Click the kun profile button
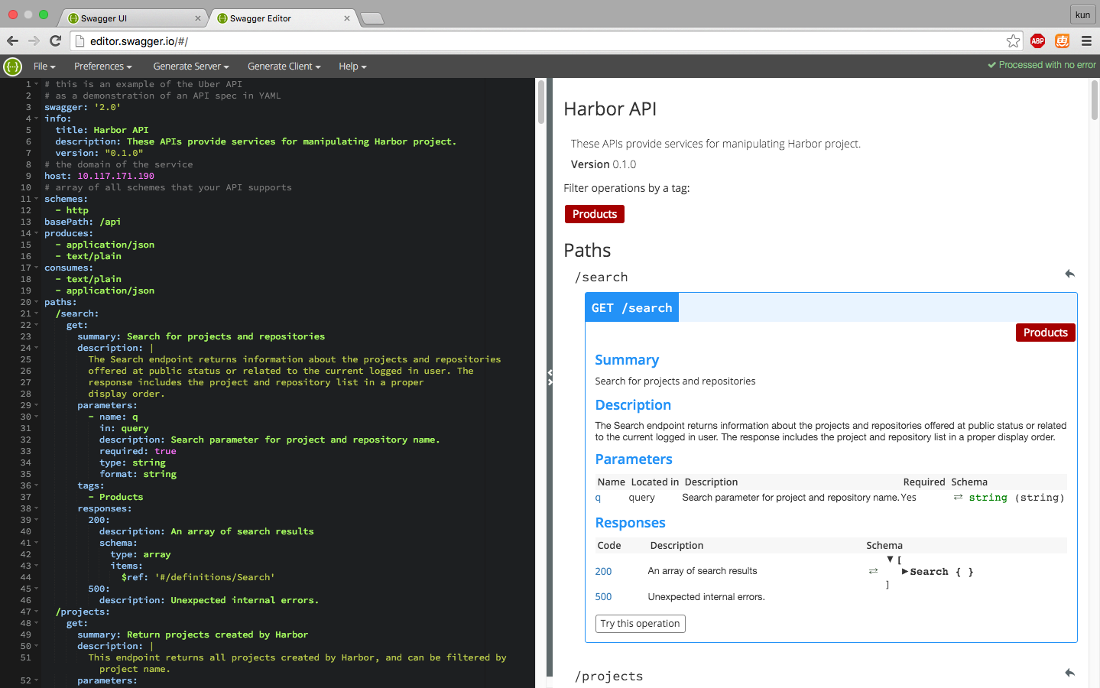Viewport: 1100px width, 688px height. 1082,15
